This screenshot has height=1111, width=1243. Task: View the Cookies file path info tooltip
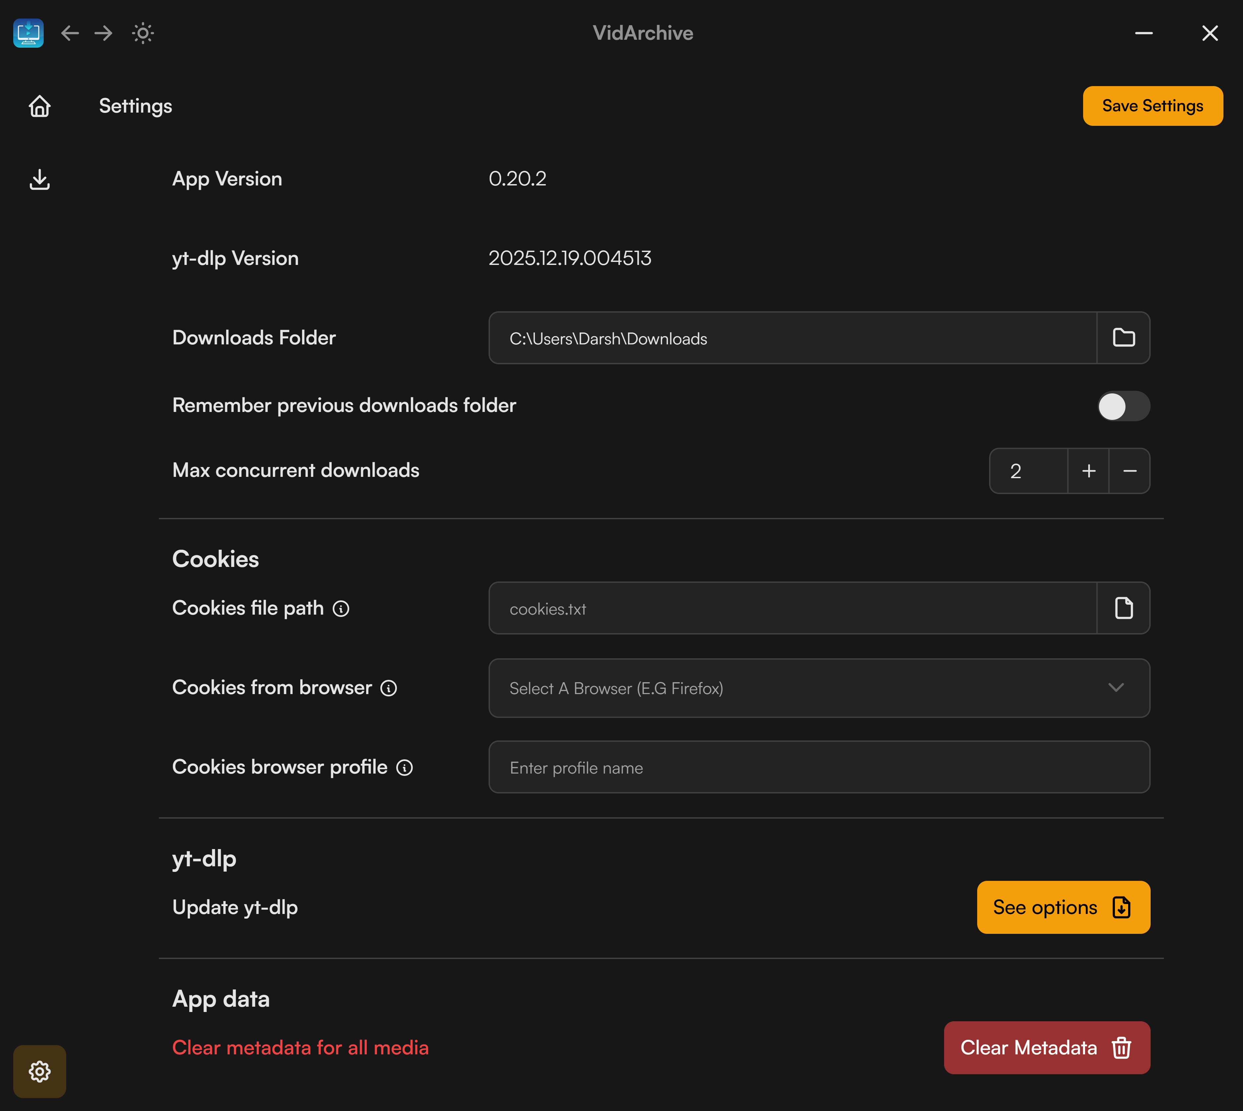click(341, 608)
